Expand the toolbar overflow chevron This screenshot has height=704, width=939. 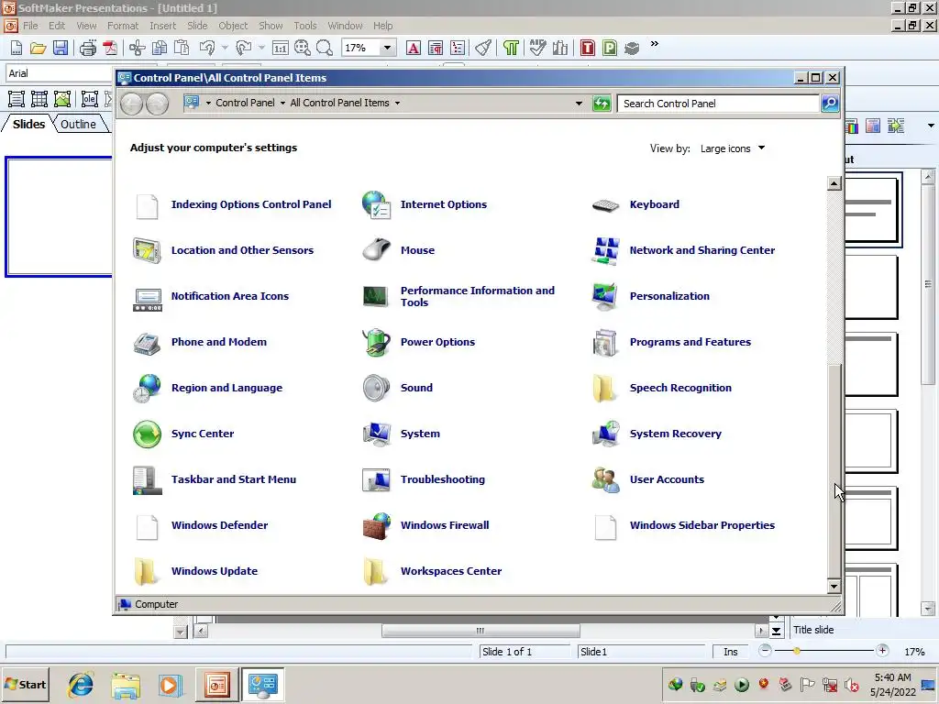[655, 44]
